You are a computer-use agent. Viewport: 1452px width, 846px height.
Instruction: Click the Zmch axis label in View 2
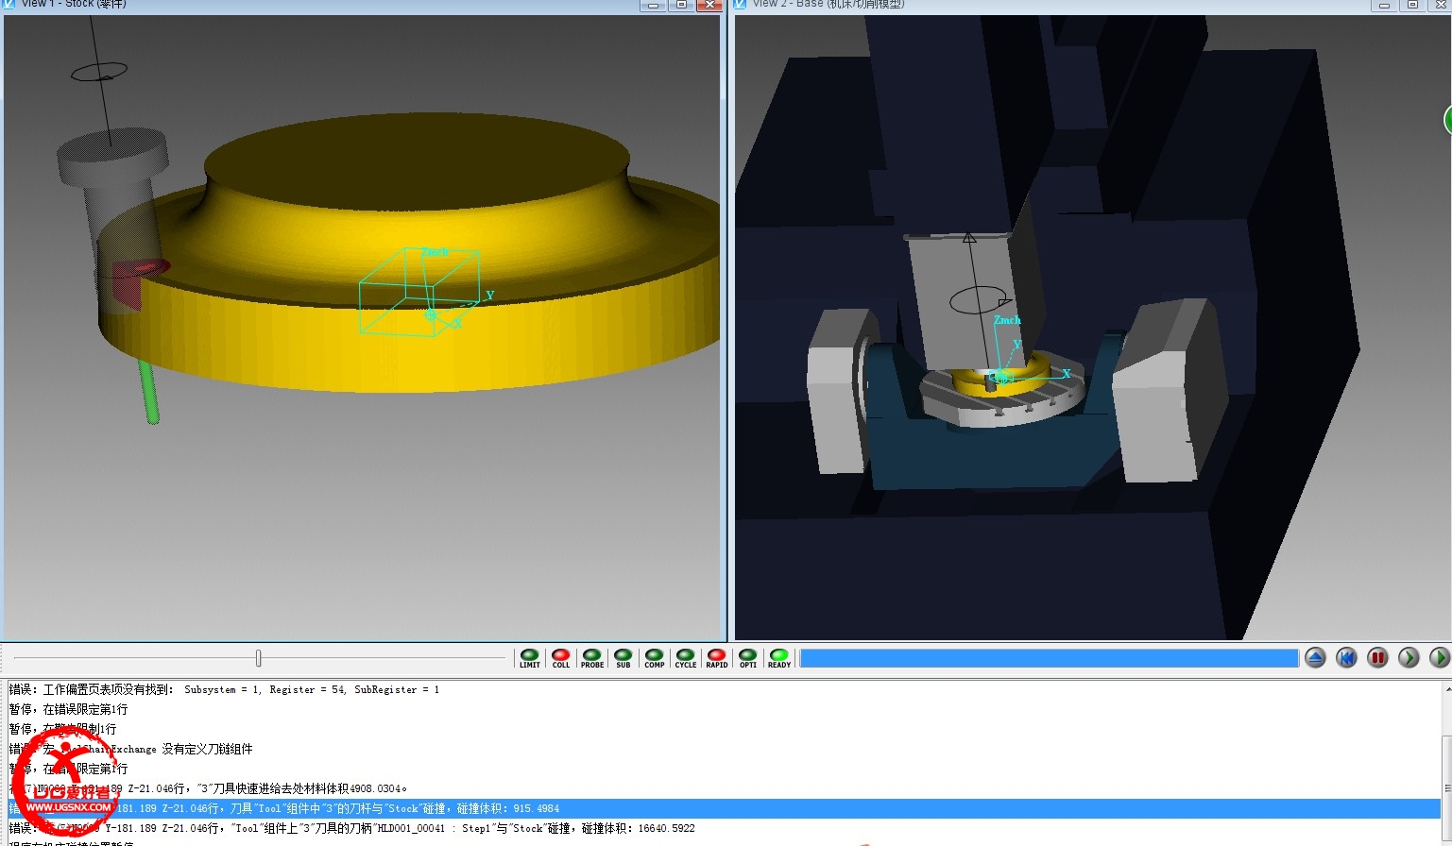1007,320
